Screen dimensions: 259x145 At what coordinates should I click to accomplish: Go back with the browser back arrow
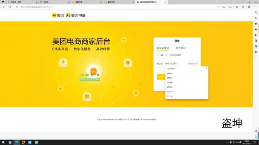click(4, 7)
